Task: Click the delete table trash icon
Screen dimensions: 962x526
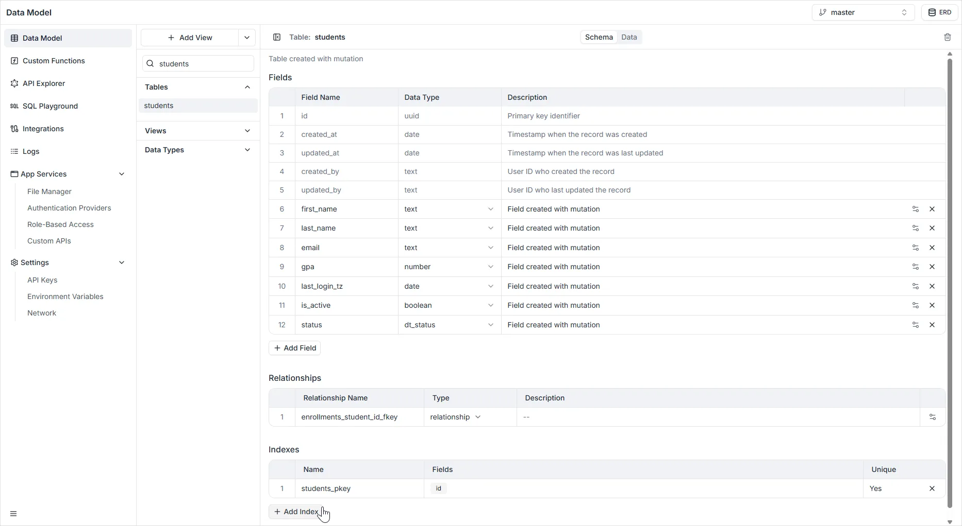Action: click(947, 37)
